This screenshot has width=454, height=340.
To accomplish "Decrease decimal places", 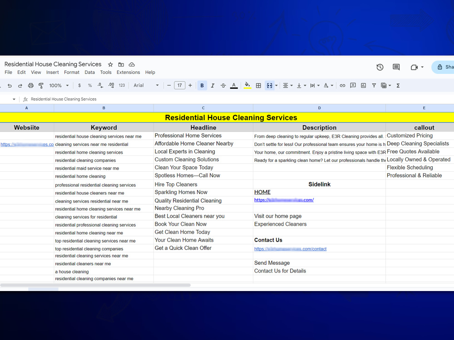I will tap(100, 86).
